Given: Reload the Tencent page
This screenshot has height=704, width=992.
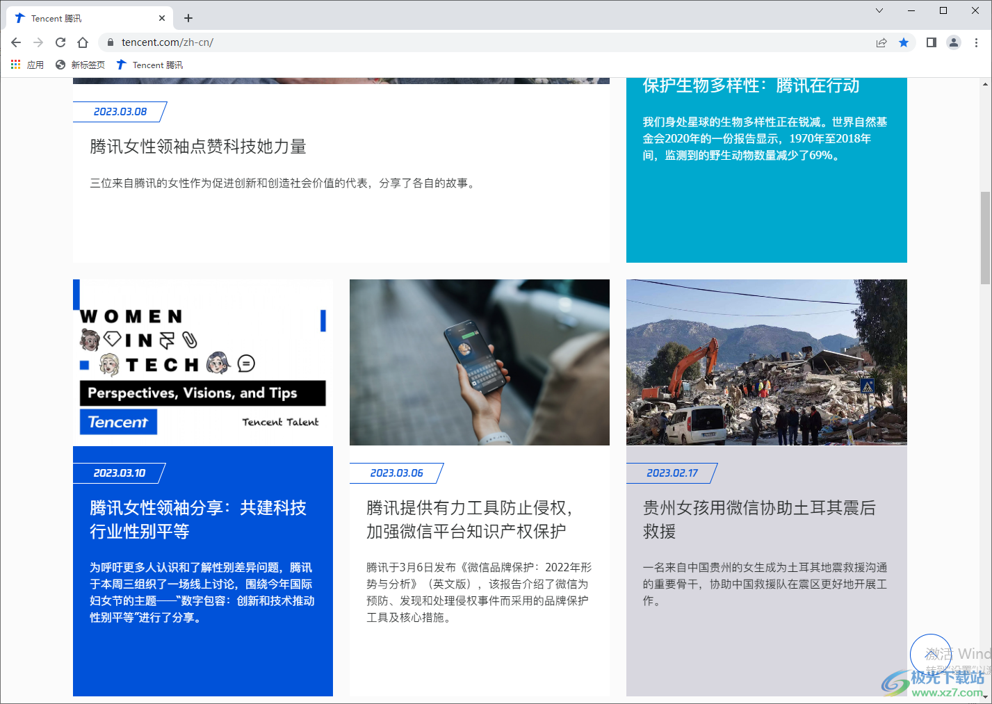Looking at the screenshot, I should click(x=60, y=42).
